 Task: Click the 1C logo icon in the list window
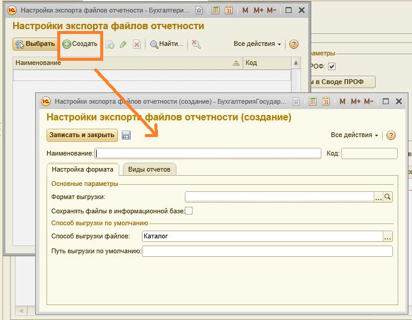[x=11, y=10]
